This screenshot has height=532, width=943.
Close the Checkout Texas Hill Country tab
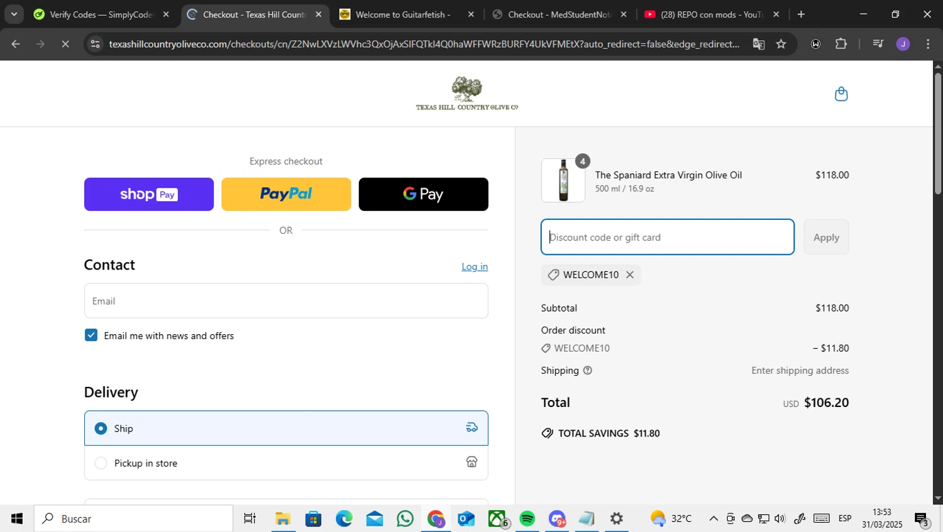[x=319, y=14]
